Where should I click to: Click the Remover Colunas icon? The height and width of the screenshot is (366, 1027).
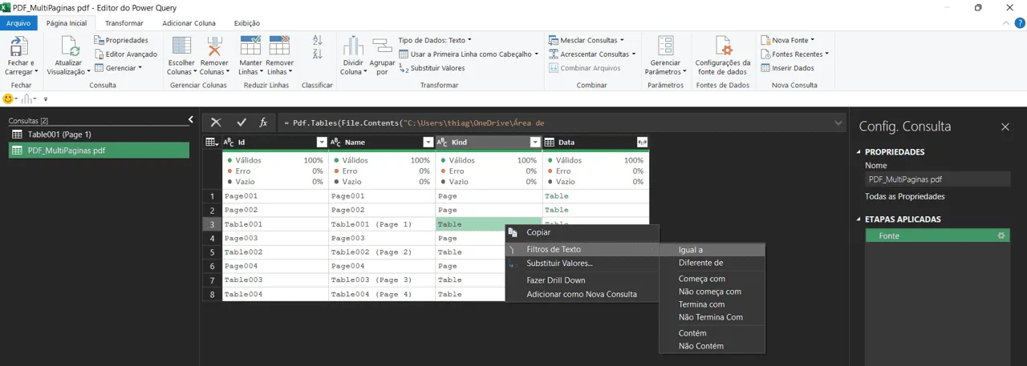coord(214,46)
